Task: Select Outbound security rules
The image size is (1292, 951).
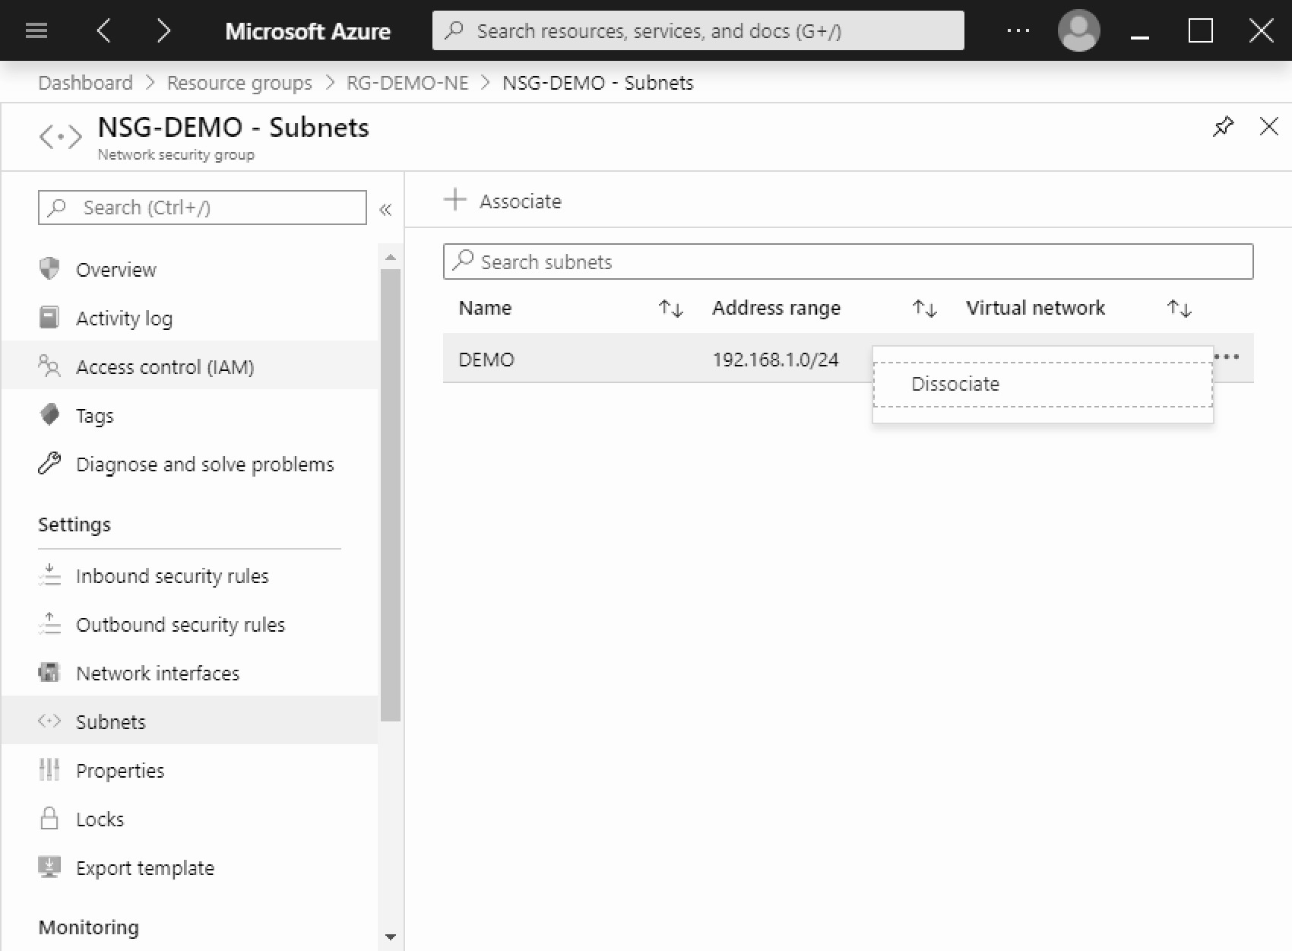Action: coord(180,624)
